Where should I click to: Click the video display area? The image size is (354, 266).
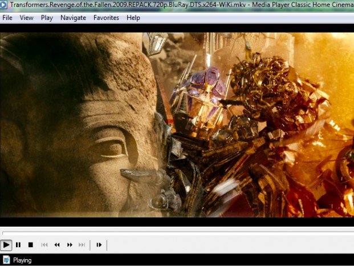point(177,124)
